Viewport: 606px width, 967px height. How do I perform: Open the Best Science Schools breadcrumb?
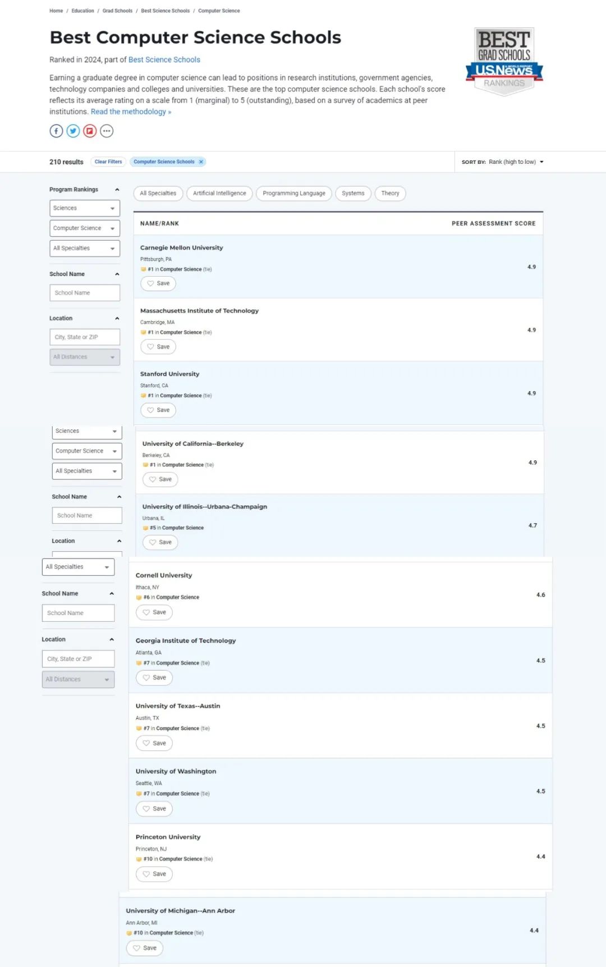pos(165,11)
